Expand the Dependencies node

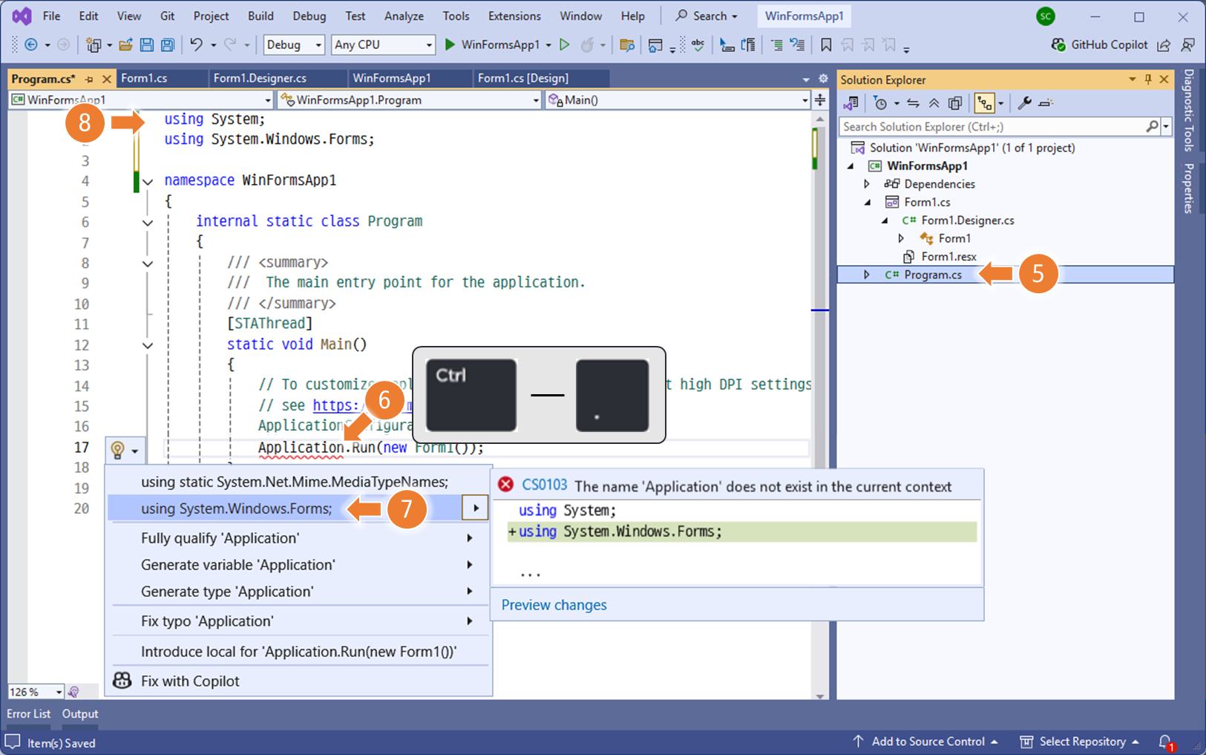tap(867, 184)
